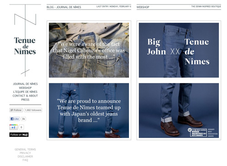Click Blog - Journal de Nîmes header

coord(64,7)
